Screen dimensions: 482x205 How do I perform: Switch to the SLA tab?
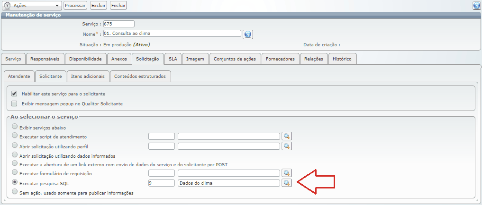(x=173, y=59)
